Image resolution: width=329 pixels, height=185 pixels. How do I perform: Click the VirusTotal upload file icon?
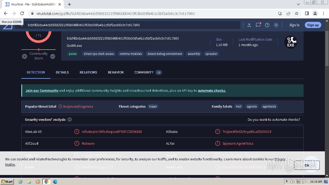click(x=249, y=25)
